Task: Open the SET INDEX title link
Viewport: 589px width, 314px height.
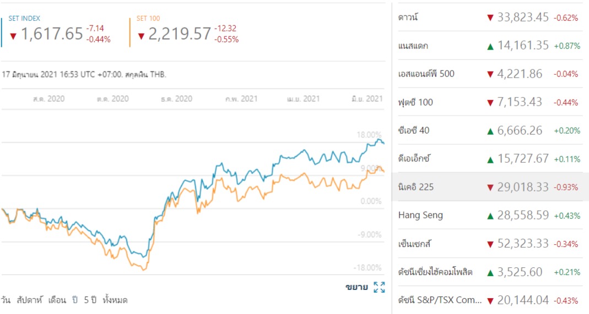Action: click(x=24, y=19)
